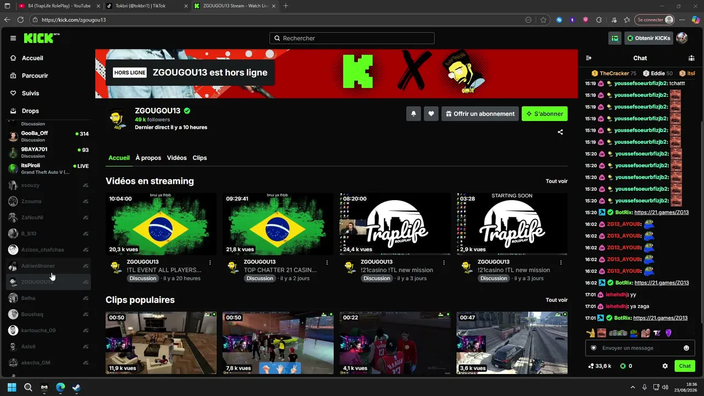The height and width of the screenshot is (396, 704).
Task: Switch to the À propos tab
Action: coord(148,158)
